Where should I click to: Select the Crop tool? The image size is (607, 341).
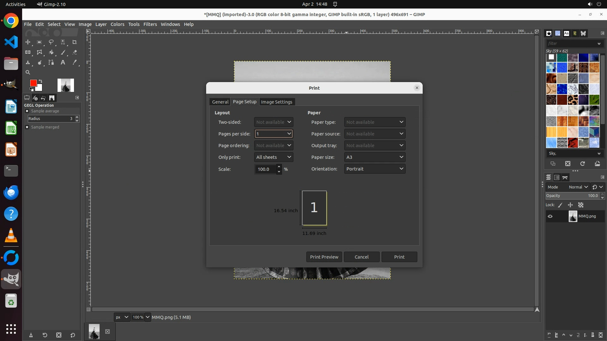[x=75, y=42]
